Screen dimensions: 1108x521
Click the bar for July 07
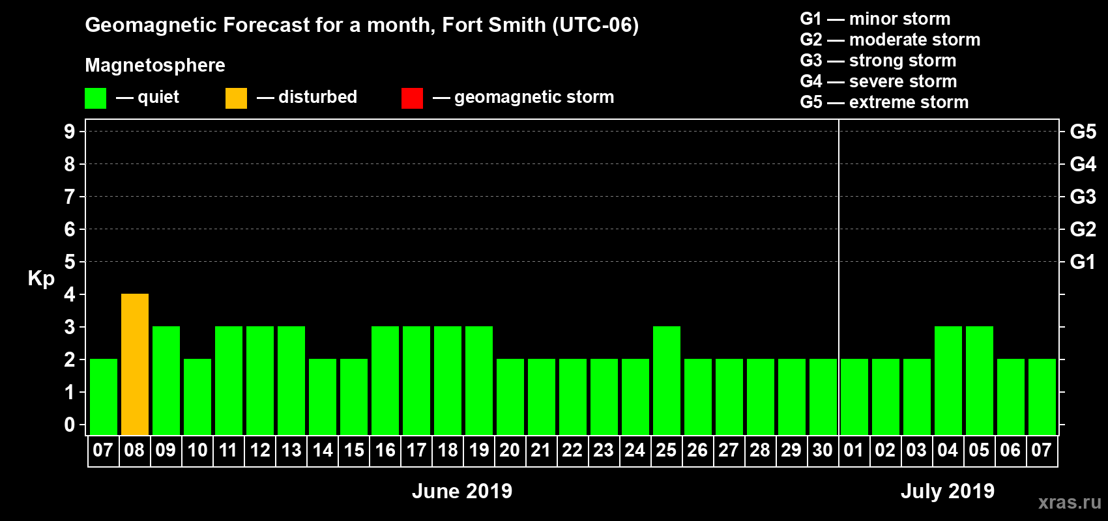click(x=1042, y=397)
